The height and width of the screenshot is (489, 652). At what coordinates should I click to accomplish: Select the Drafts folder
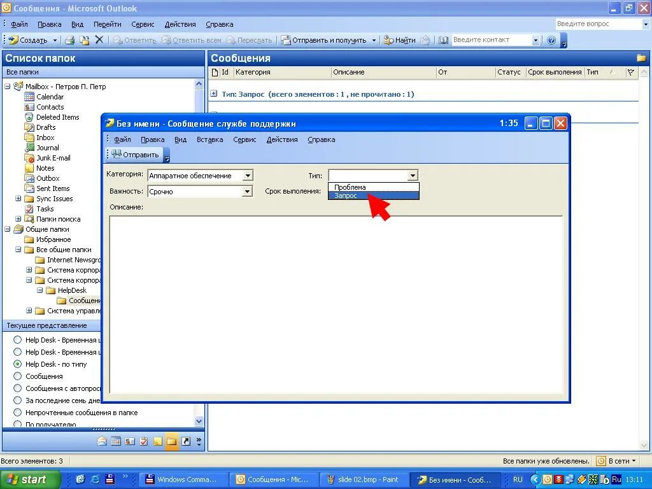[46, 127]
